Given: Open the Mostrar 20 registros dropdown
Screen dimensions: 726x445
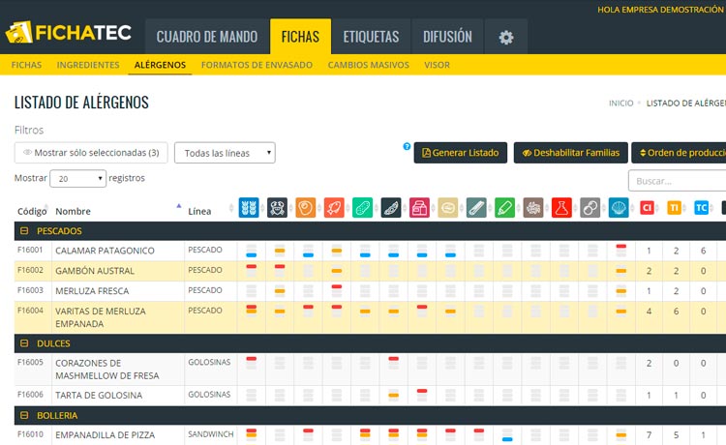Looking at the screenshot, I should [78, 179].
